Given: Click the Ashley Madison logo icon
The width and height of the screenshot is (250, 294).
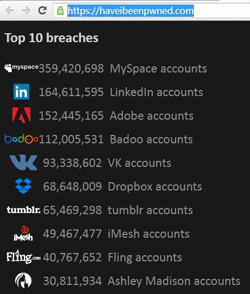Looking at the screenshot, I should (23, 281).
